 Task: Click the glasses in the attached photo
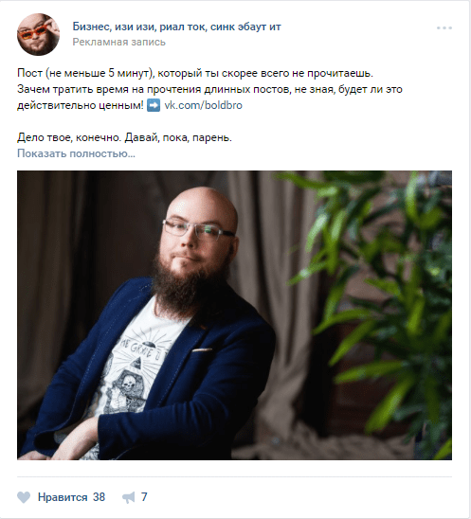[199, 229]
